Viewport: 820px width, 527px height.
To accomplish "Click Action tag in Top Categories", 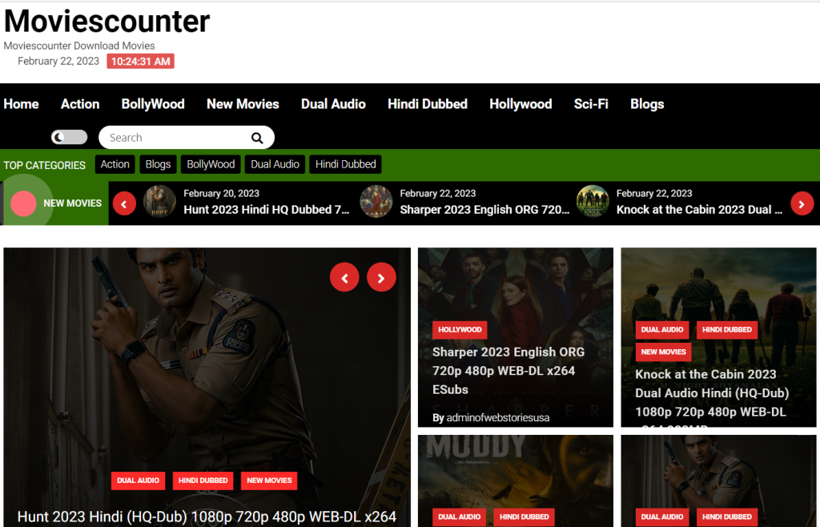I will pos(115,164).
